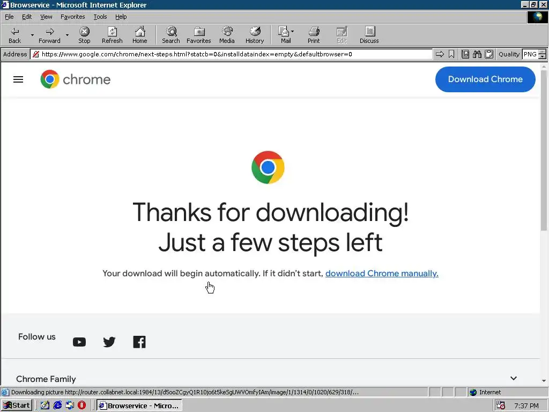The image size is (549, 412).
Task: Click the bookmarks book icon in address toolbar
Action: (465, 54)
